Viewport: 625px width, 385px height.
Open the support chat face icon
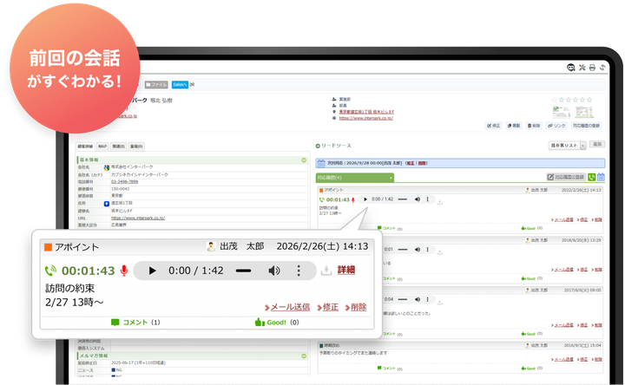pyautogui.click(x=571, y=68)
